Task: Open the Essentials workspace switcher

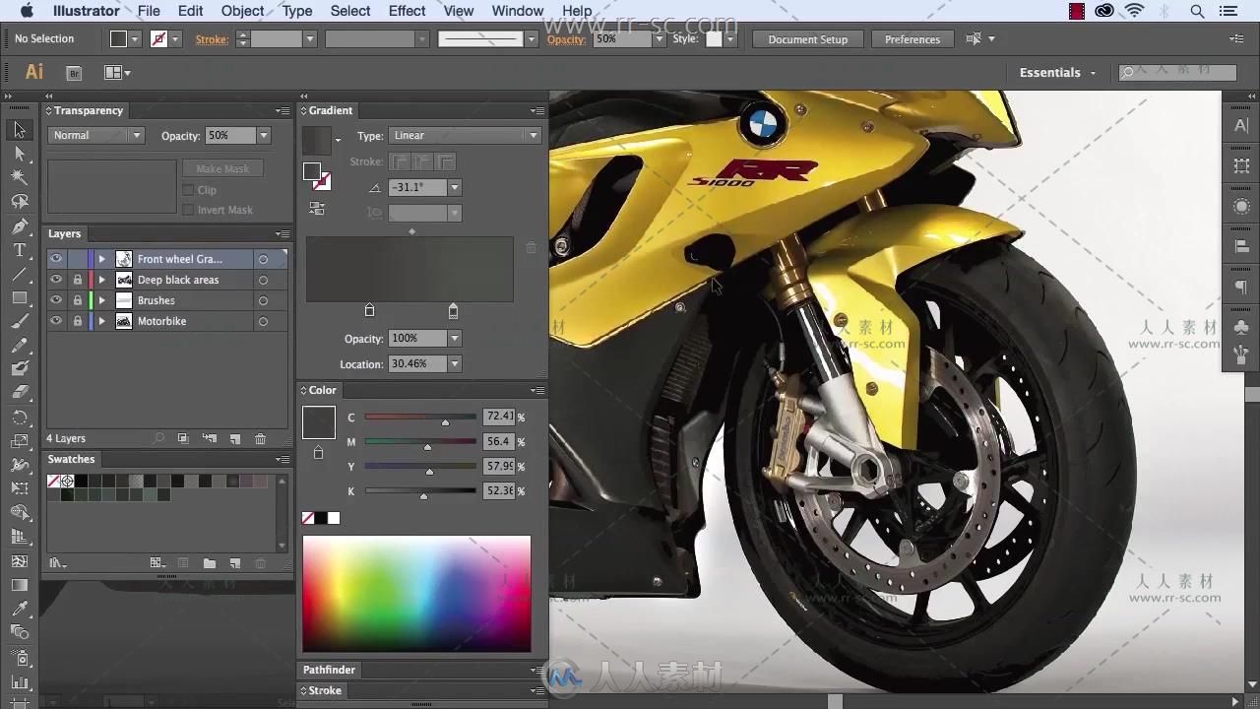Action: pos(1058,73)
